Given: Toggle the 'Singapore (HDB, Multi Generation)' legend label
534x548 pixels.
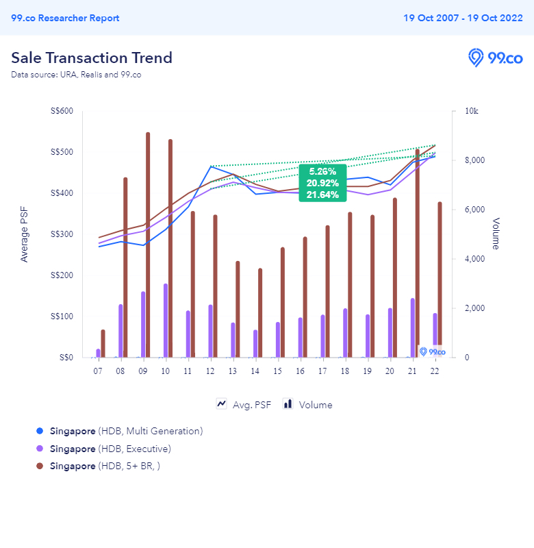Looking at the screenshot, I should coord(126,431).
